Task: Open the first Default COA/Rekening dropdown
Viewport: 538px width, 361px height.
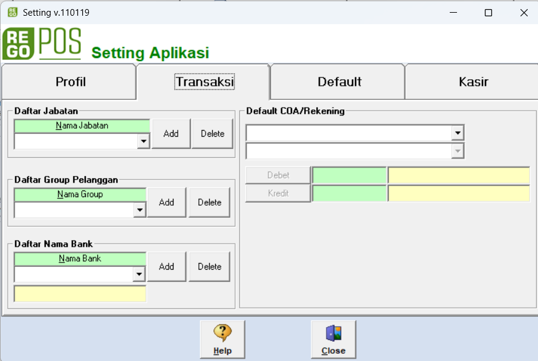Action: [x=458, y=133]
